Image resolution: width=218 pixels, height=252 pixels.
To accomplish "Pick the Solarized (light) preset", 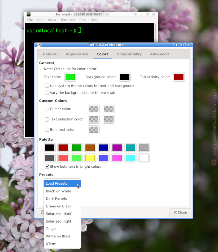I will (62, 221).
